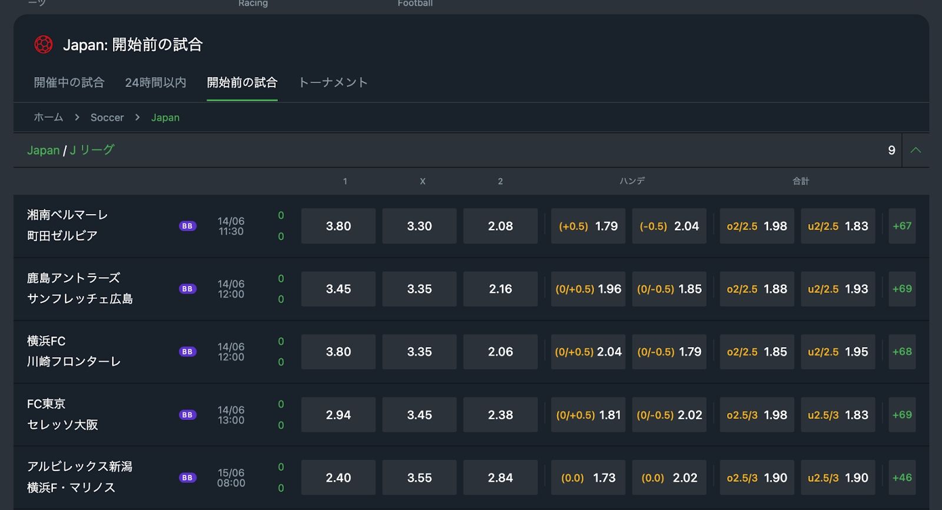Select handicap (0/+0.5) 2.04
This screenshot has width=942, height=510.
[588, 352]
